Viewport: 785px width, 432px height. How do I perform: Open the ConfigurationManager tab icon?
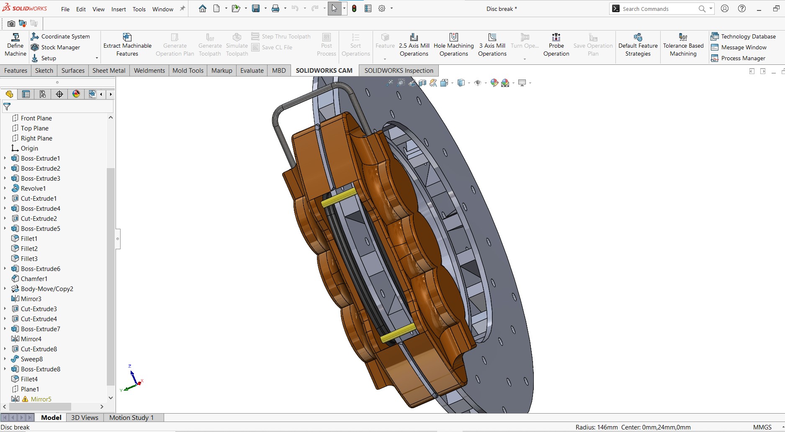click(43, 94)
